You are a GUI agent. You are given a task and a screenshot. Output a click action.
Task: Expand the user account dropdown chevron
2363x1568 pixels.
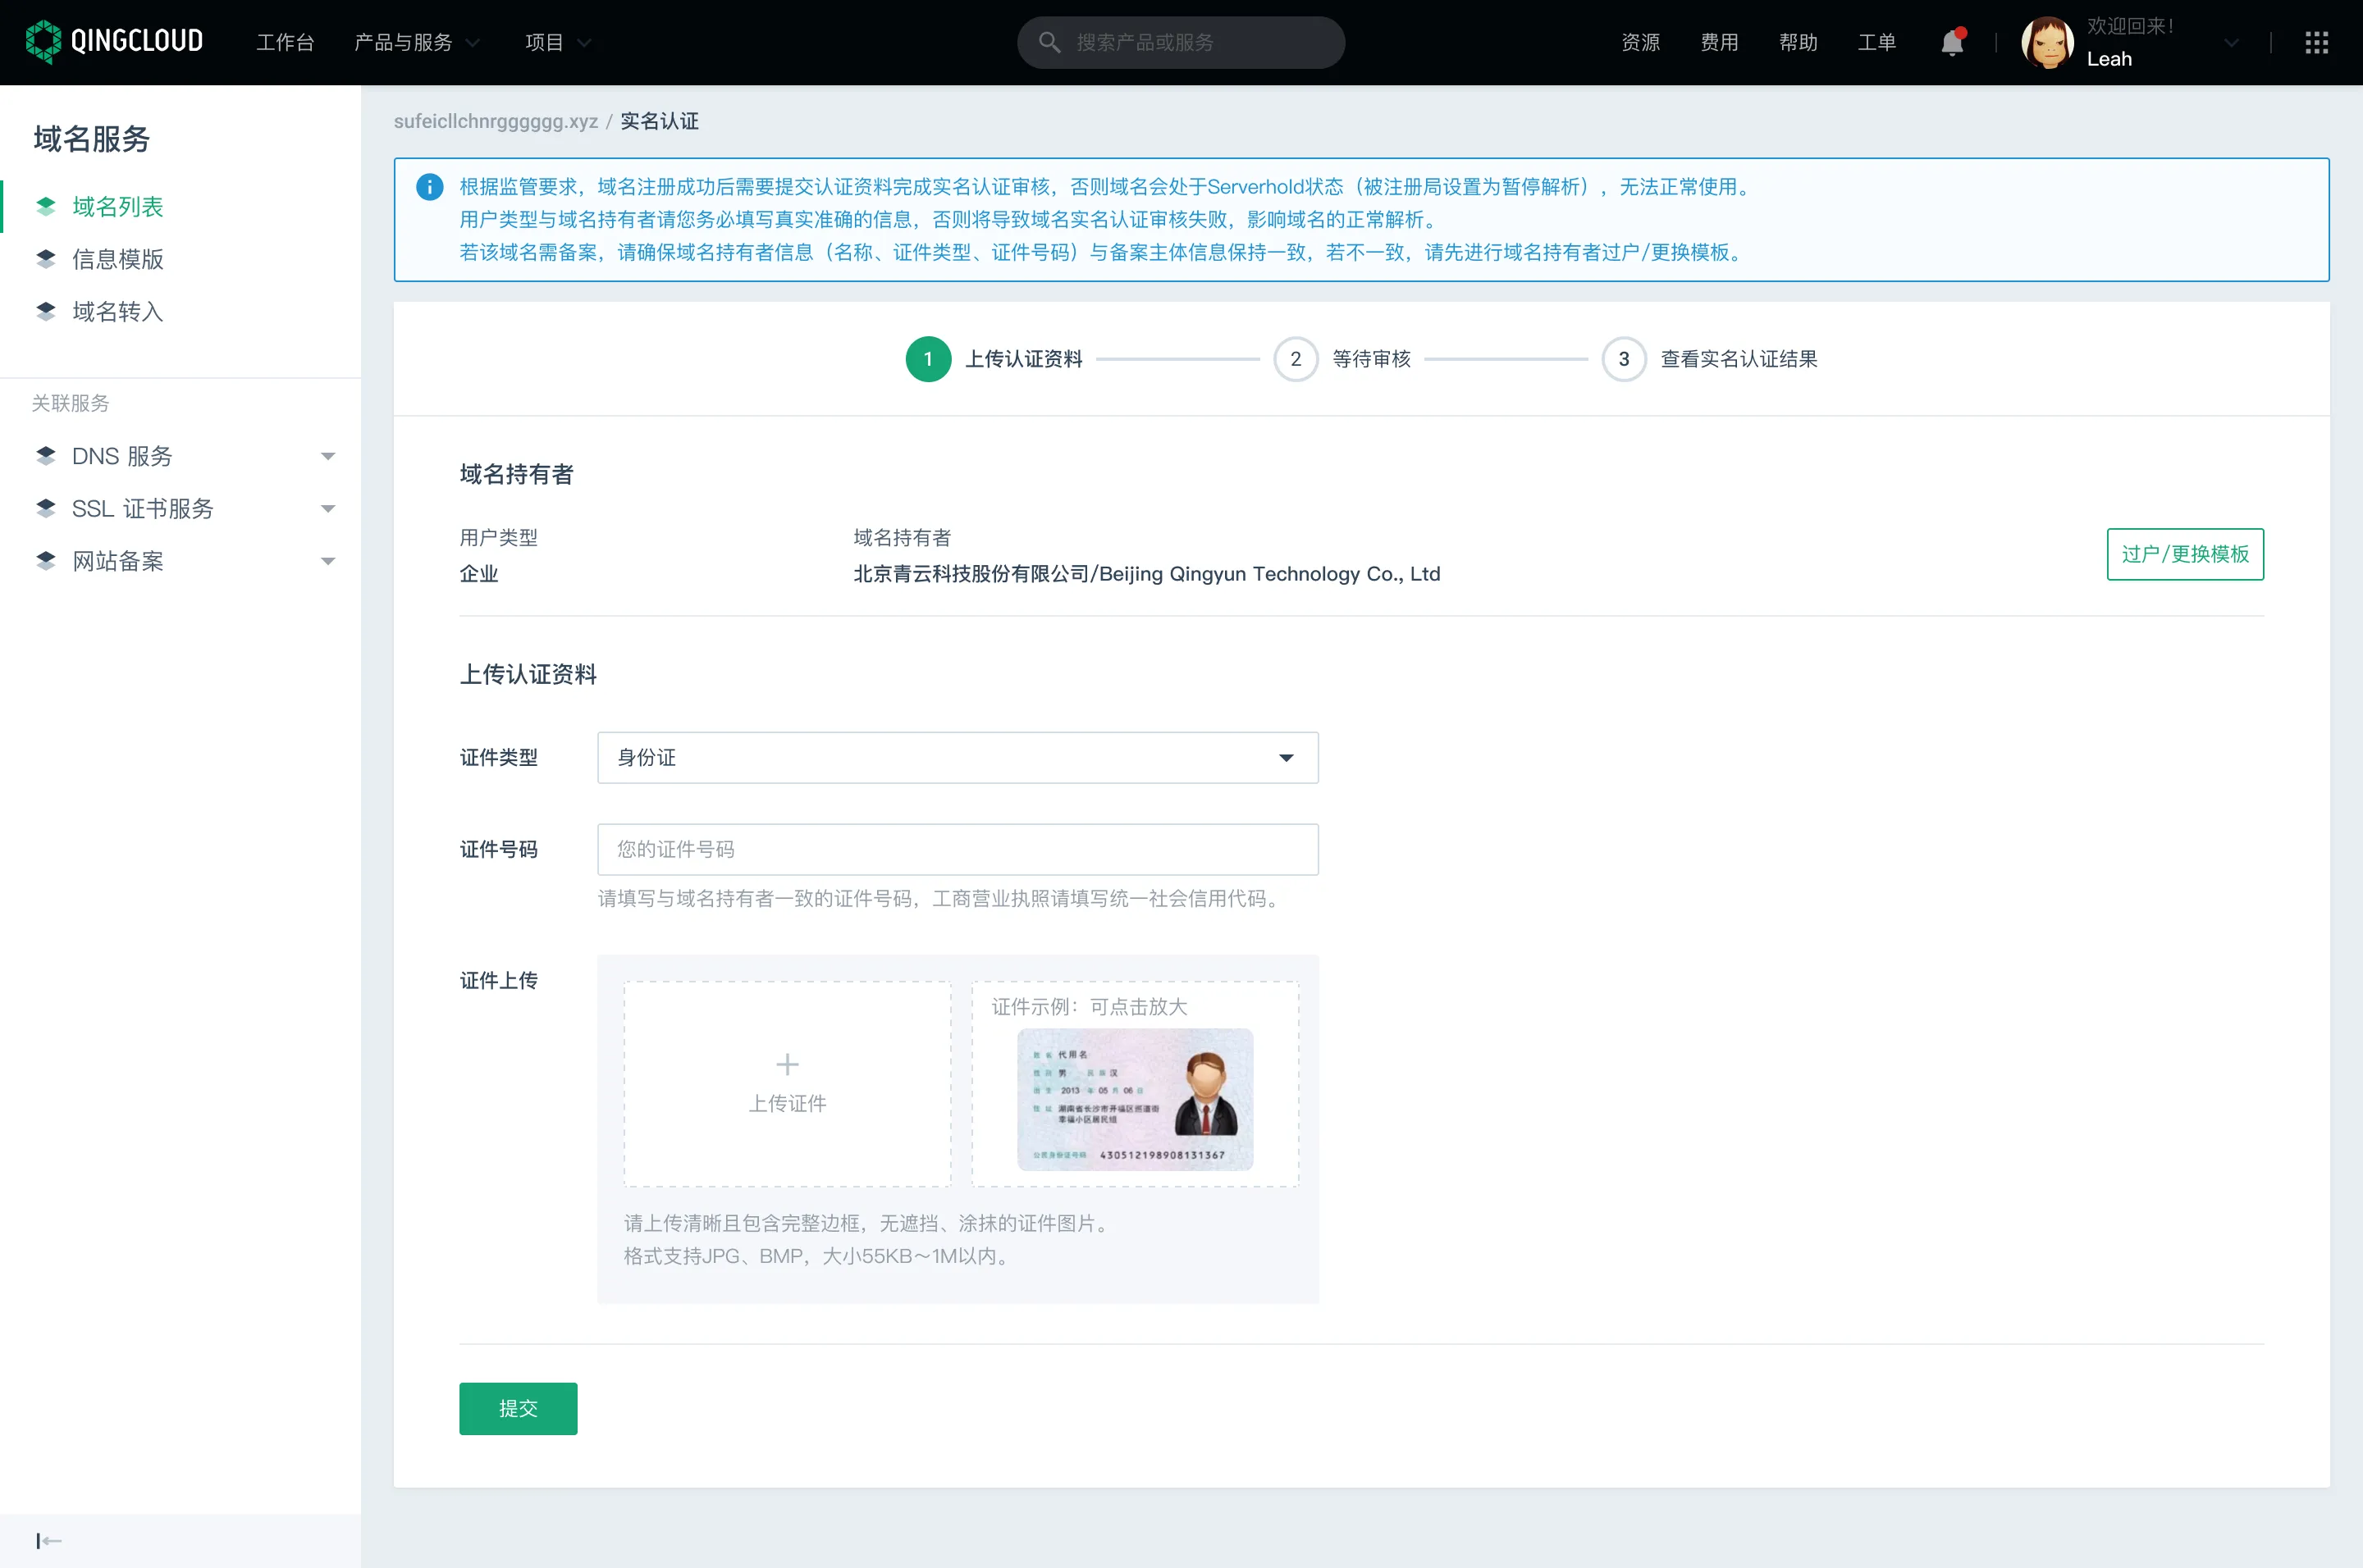[2231, 42]
